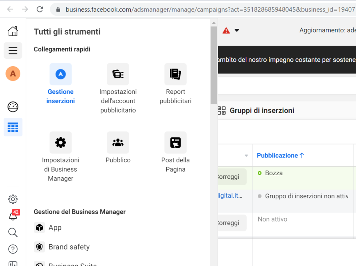Open Impostazioni dell'account pubblicitario icon
Viewport: 356px width, 266px height.
click(x=118, y=74)
